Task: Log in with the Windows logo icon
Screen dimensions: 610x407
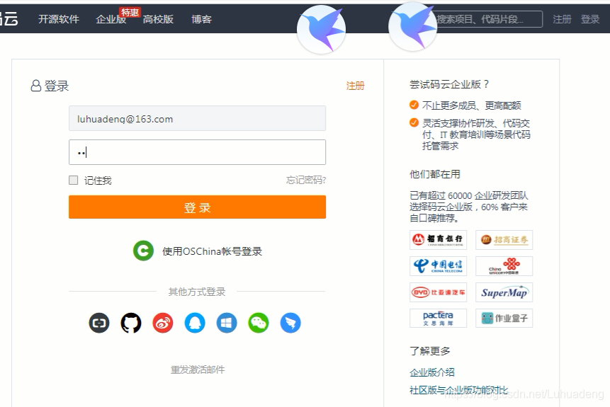Action: 227,323
